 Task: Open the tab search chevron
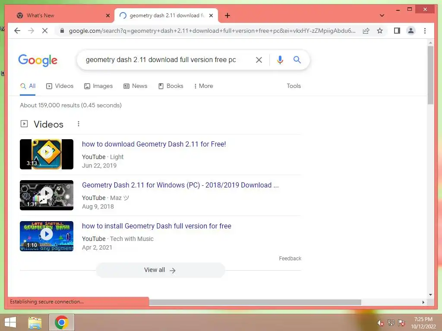(382, 16)
